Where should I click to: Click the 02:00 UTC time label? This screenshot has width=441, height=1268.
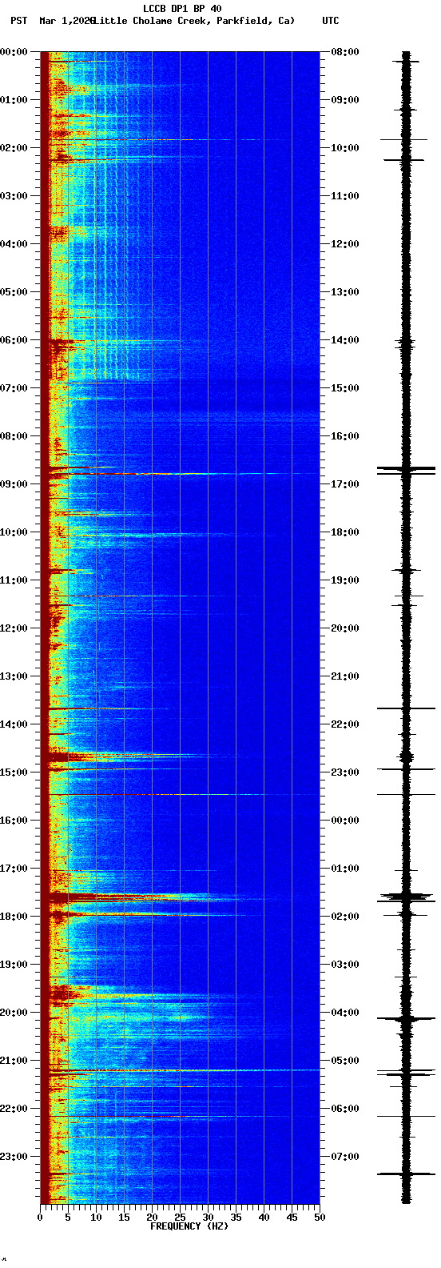(345, 917)
